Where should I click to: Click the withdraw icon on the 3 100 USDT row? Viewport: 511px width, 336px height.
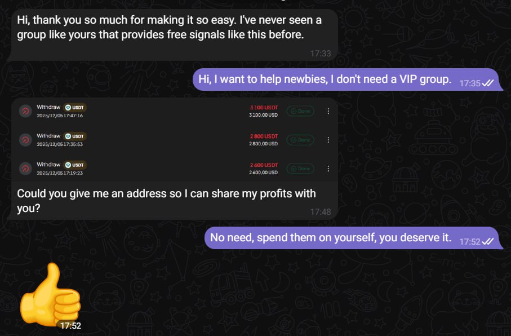pos(25,111)
